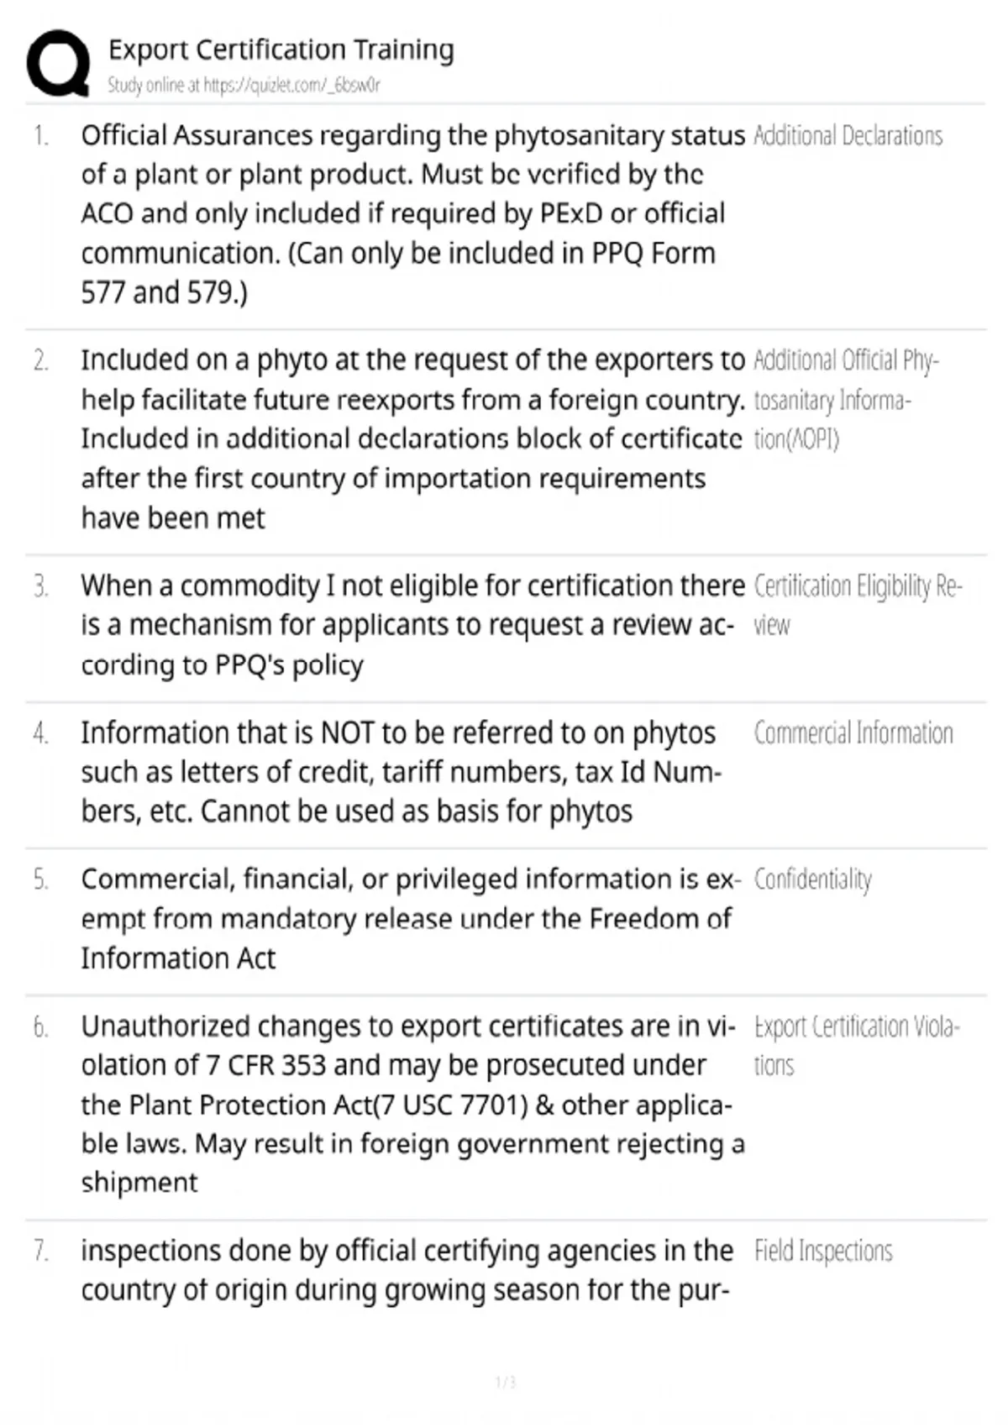Click the Quizlet Q logo icon
Image resolution: width=1008 pixels, height=1428 pixels.
pyautogui.click(x=58, y=64)
